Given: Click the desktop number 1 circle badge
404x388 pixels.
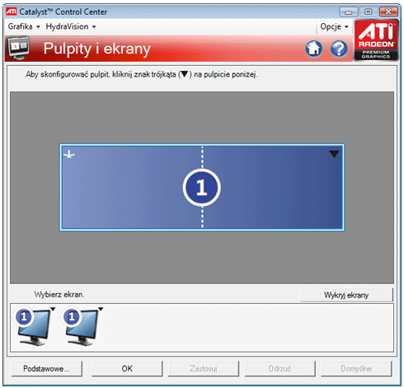Looking at the screenshot, I should point(202,188).
